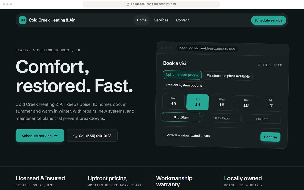Pick the 1 to 3pm time slot
Screen dimensions: 304x190
(x=262, y=119)
